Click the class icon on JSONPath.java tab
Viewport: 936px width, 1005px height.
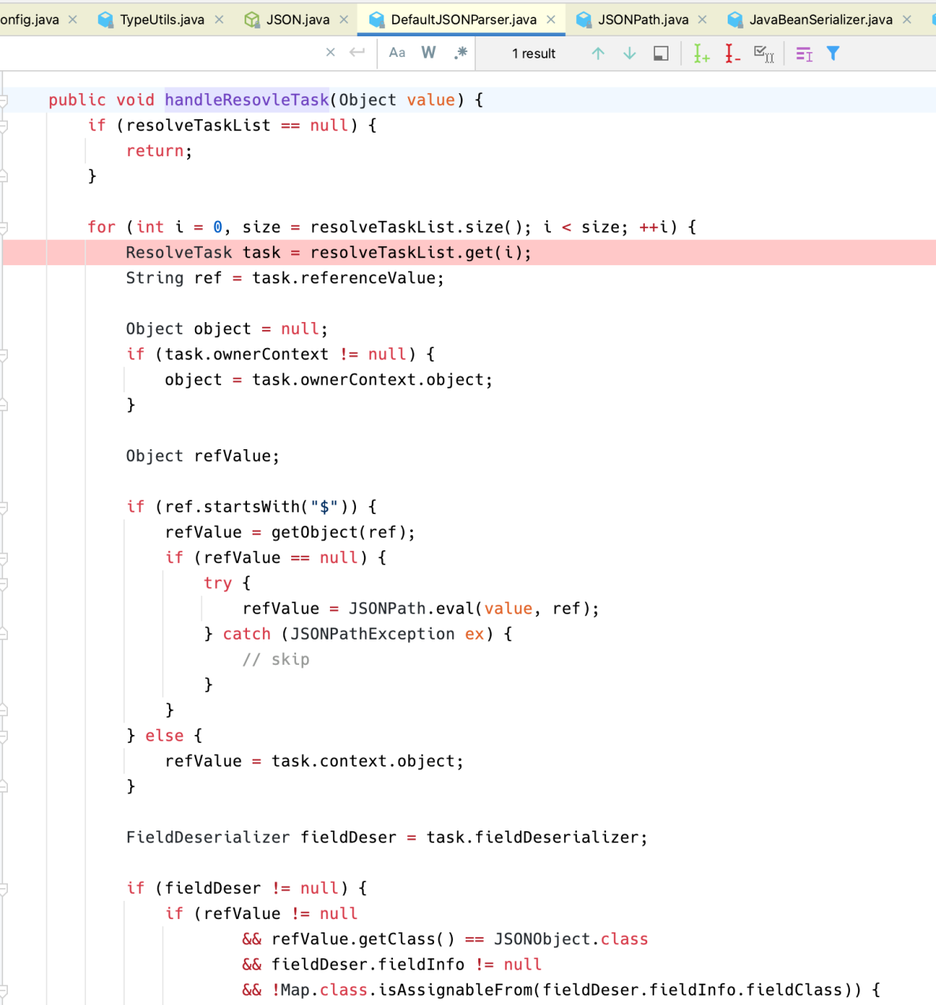point(583,20)
